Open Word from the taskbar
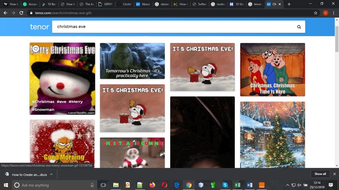Screen dimensions: 339x190 coord(250,185)
